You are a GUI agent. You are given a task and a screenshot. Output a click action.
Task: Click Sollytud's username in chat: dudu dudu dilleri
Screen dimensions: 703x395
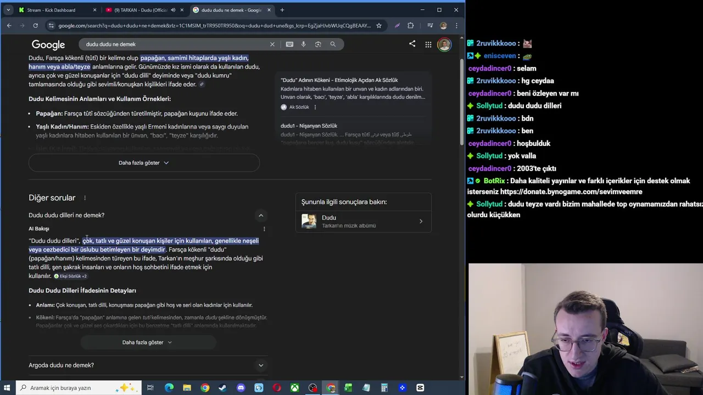point(489,106)
